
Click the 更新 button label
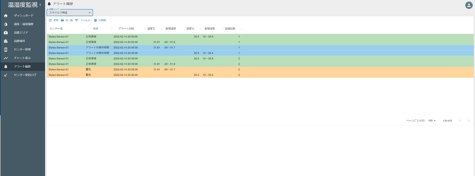(56, 20)
